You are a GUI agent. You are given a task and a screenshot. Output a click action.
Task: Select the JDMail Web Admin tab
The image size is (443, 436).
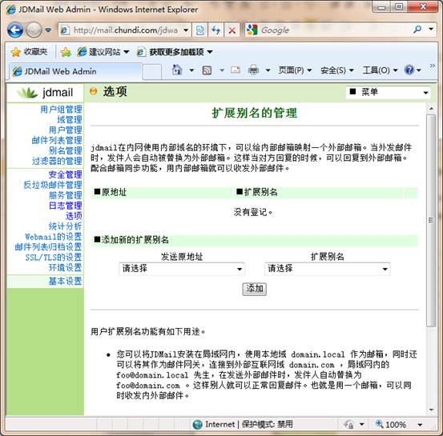pyautogui.click(x=75, y=71)
